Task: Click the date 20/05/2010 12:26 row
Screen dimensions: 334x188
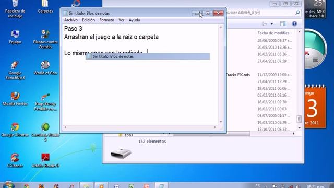Action: (x=275, y=48)
